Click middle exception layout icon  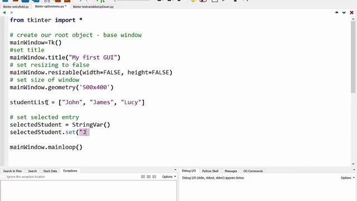[148, 176]
